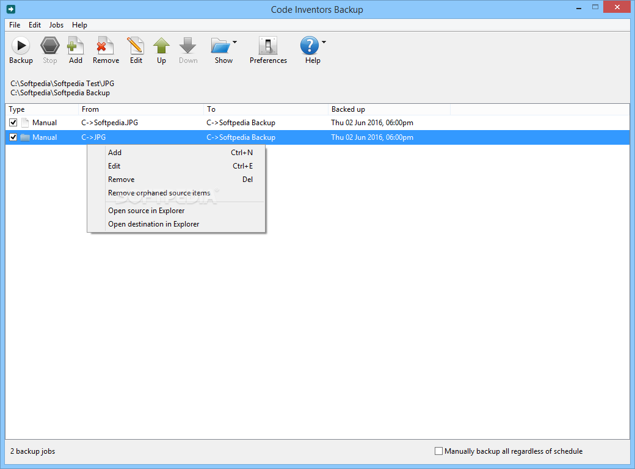
Task: Enable Manually backup all regardless of schedule
Action: coord(438,451)
